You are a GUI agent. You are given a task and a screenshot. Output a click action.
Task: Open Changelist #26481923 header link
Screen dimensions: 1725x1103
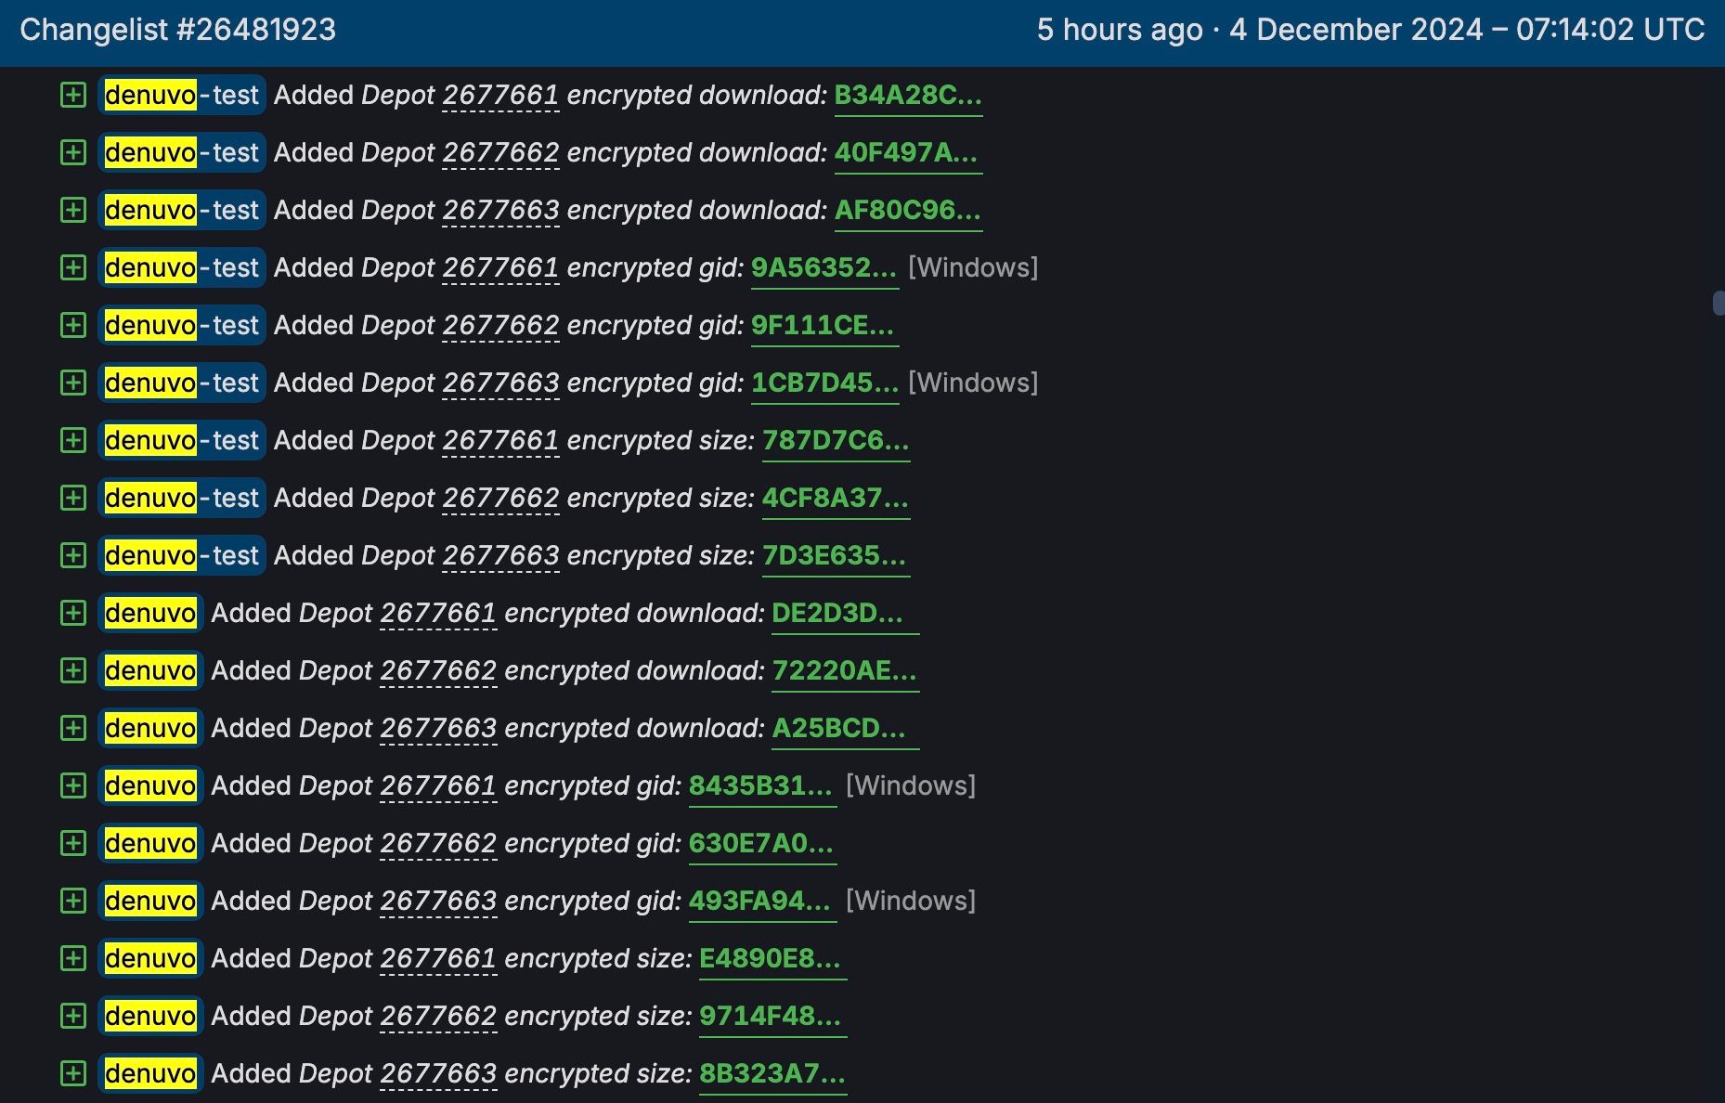click(x=177, y=30)
